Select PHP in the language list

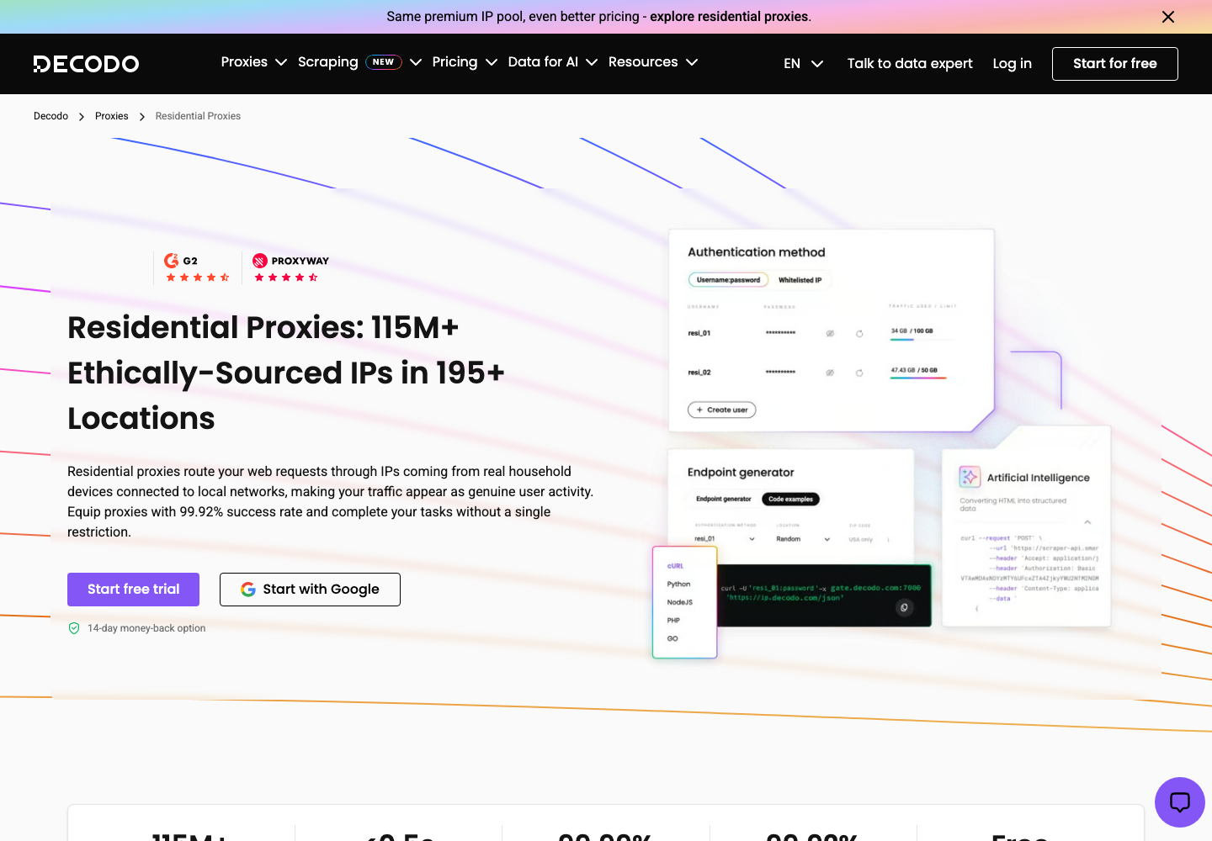point(673,621)
